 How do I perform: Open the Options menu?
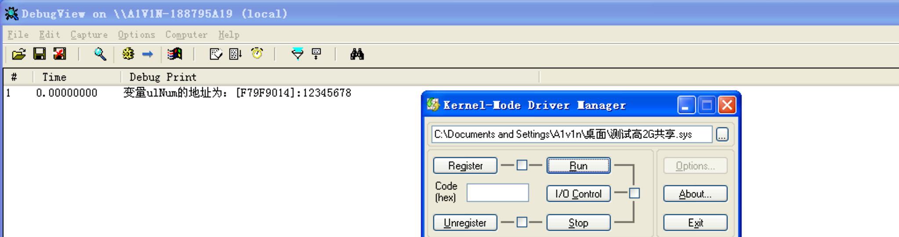pyautogui.click(x=136, y=35)
